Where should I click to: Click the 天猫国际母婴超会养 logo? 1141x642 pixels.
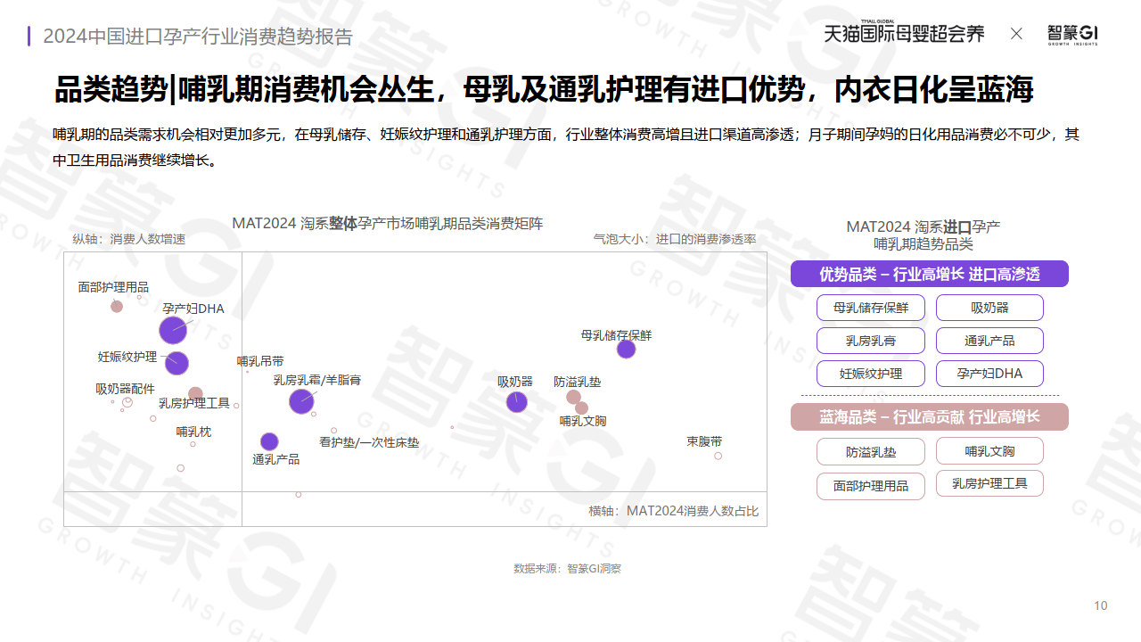[904, 32]
